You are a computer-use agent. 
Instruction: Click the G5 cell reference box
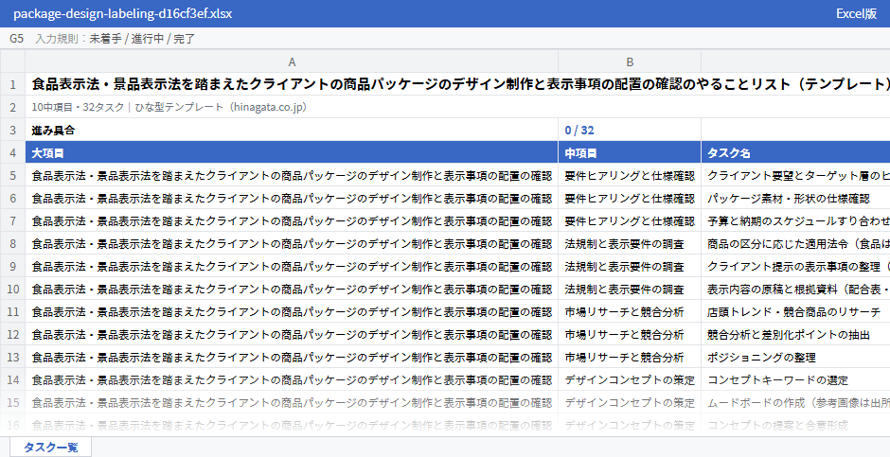point(16,39)
